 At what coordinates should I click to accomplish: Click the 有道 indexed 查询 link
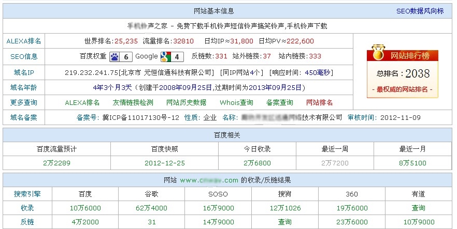tap(418, 208)
